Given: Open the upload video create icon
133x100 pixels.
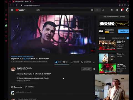Looking at the screenshot, I should (112, 10).
